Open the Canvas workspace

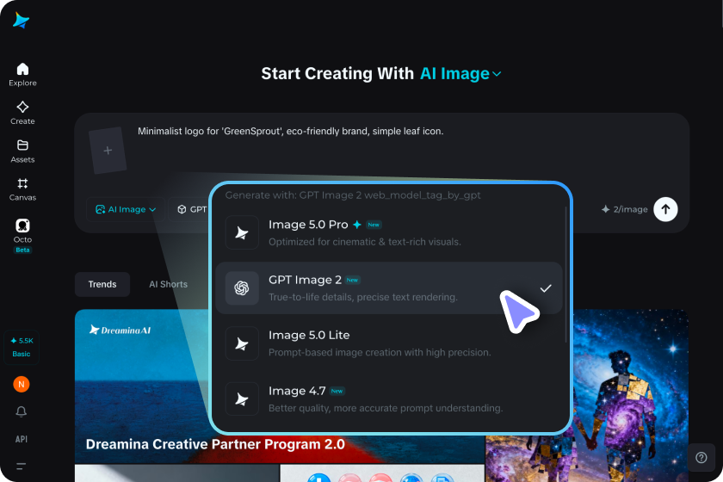pos(22,189)
